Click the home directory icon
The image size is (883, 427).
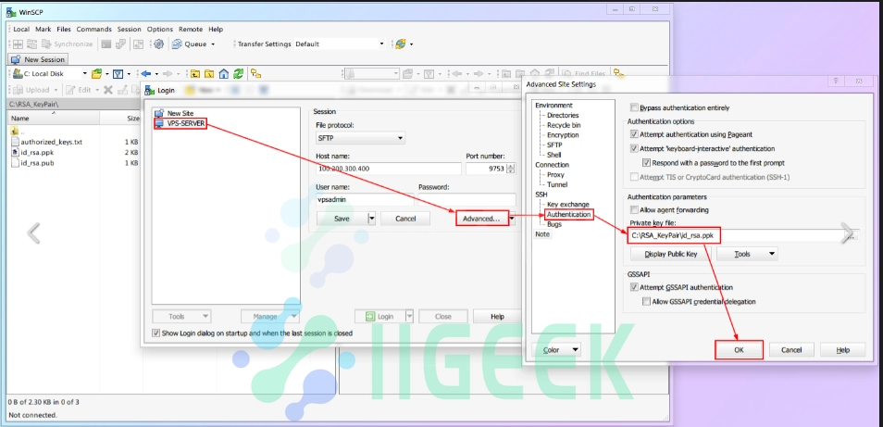coord(224,74)
